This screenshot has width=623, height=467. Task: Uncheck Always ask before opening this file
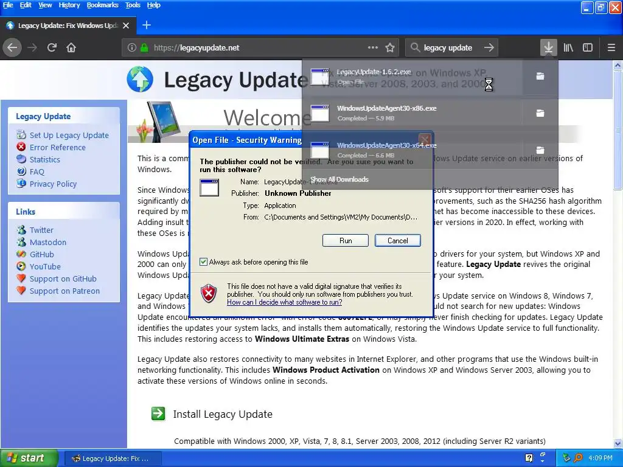tap(203, 261)
